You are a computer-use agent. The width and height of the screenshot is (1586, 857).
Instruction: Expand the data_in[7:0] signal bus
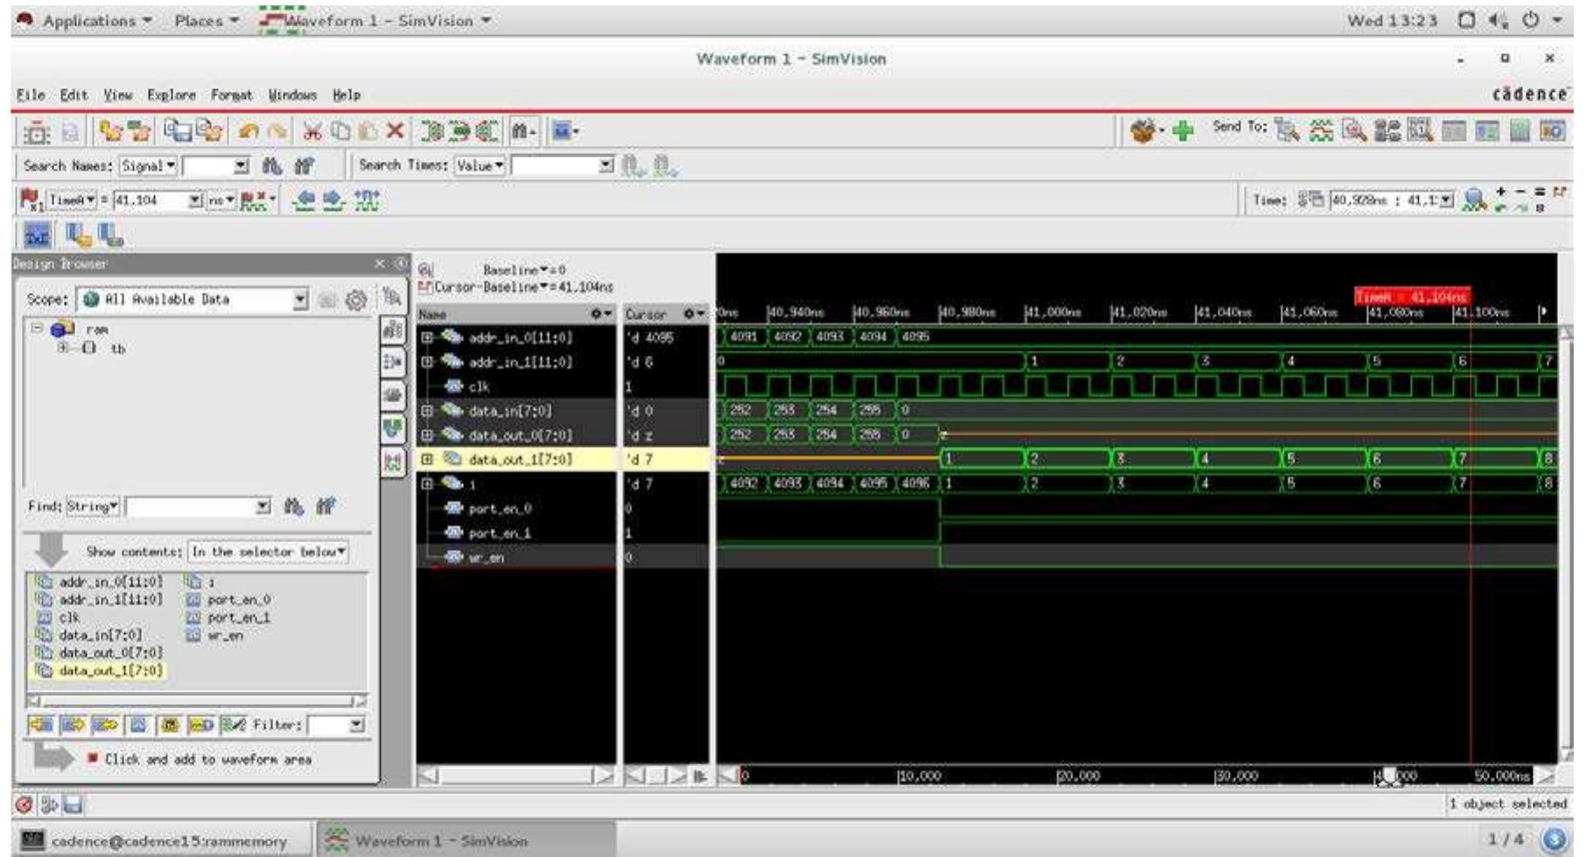pyautogui.click(x=426, y=411)
